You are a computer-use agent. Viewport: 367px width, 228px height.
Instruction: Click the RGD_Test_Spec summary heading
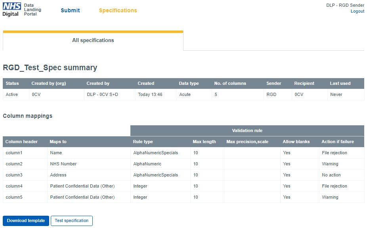[50, 68]
